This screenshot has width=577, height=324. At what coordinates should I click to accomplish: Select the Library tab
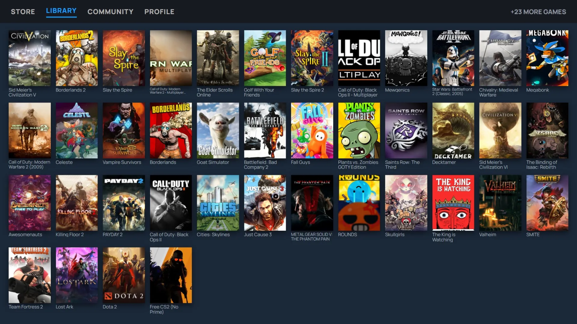tap(61, 11)
